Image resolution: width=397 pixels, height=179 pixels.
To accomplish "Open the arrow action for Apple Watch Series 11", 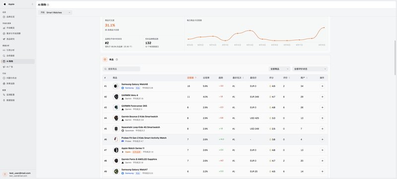I will pyautogui.click(x=322, y=150).
